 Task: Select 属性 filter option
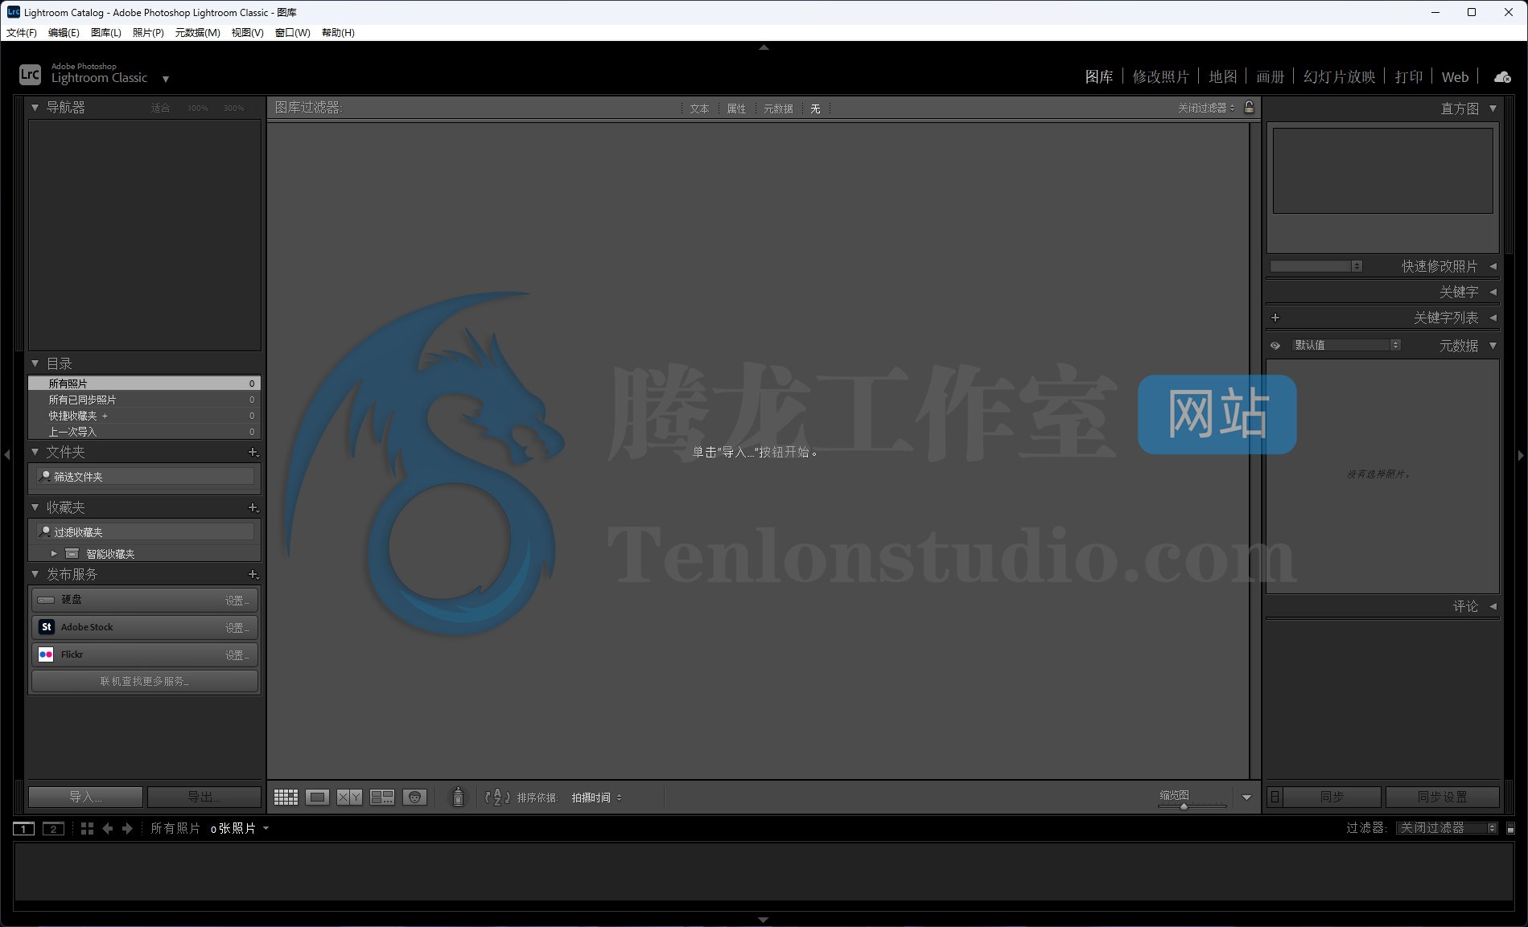(736, 109)
